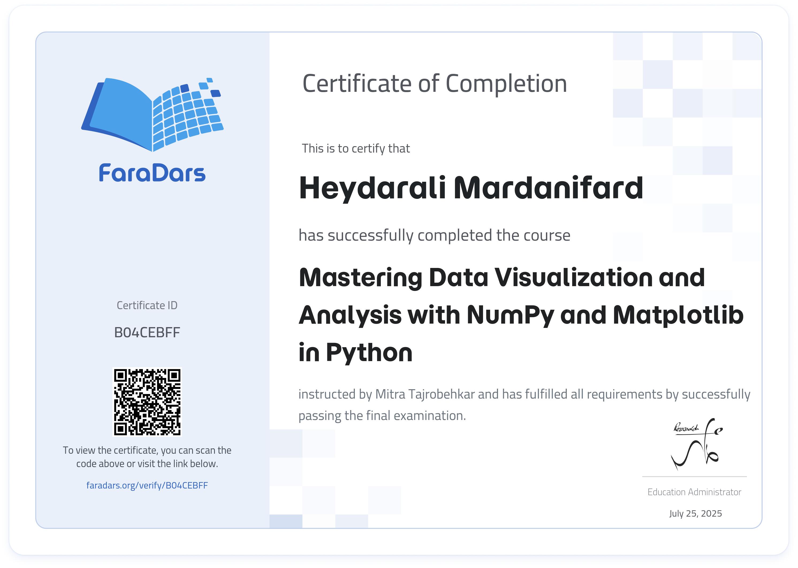798x568 pixels.
Task: Click the FaraDars wordmark text
Action: pyautogui.click(x=152, y=173)
